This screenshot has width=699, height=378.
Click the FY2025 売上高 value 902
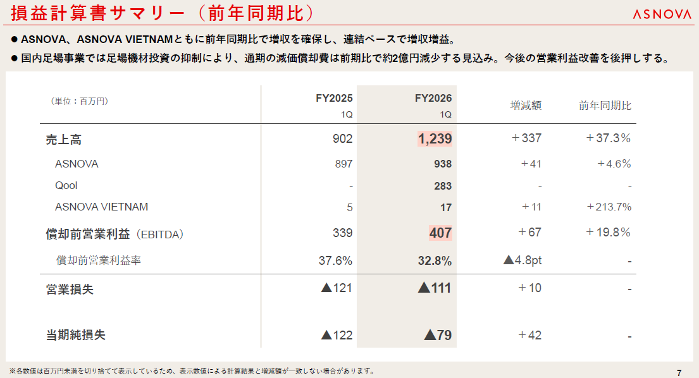coord(342,138)
